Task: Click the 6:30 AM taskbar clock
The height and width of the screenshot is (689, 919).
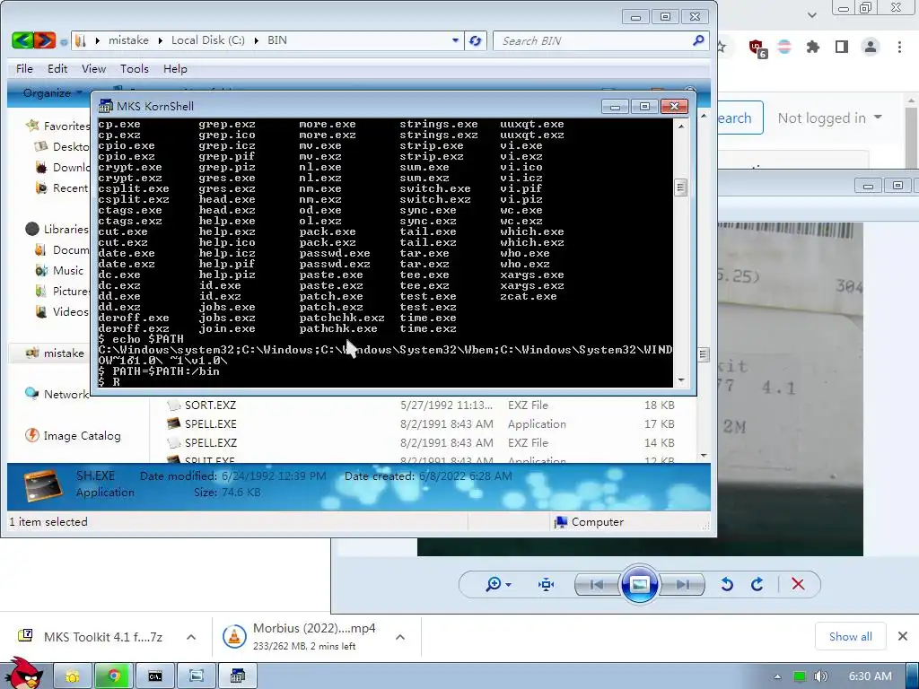Action: click(x=871, y=676)
